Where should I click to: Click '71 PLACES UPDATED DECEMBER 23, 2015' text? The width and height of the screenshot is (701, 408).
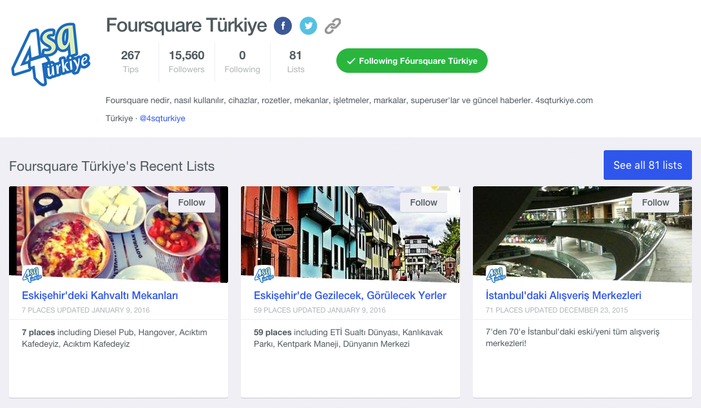click(x=557, y=310)
